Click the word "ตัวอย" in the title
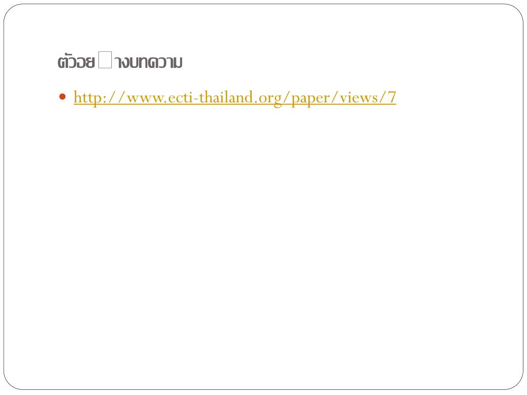This screenshot has height=395, width=527. pyautogui.click(x=76, y=61)
